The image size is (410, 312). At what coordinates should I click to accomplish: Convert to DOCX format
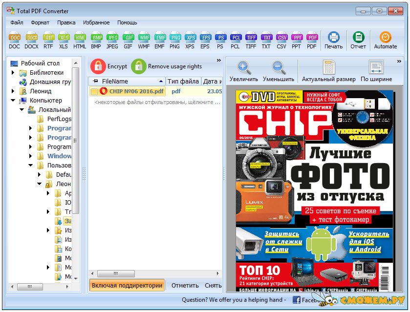31,41
